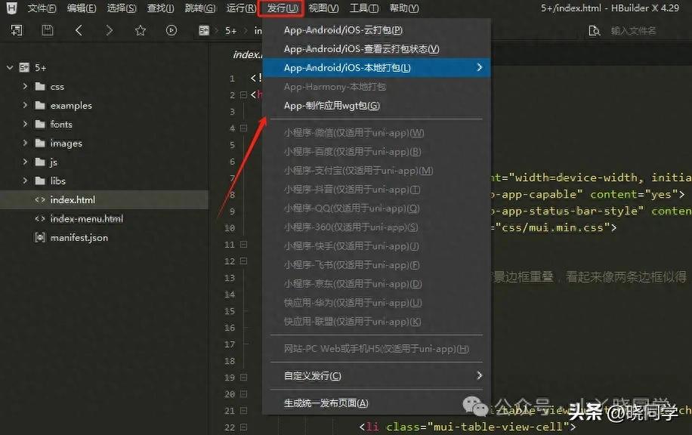Screen dimensions: 692x435
Task: Collapse the 5+ project root
Action: pyautogui.click(x=10, y=67)
